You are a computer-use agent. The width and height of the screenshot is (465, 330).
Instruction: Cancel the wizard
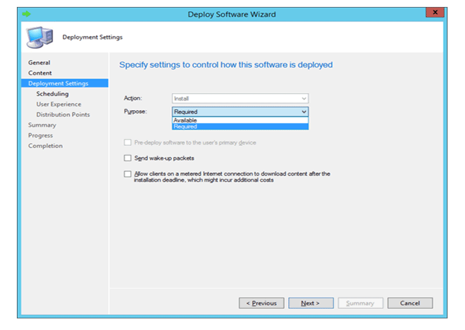(x=410, y=303)
